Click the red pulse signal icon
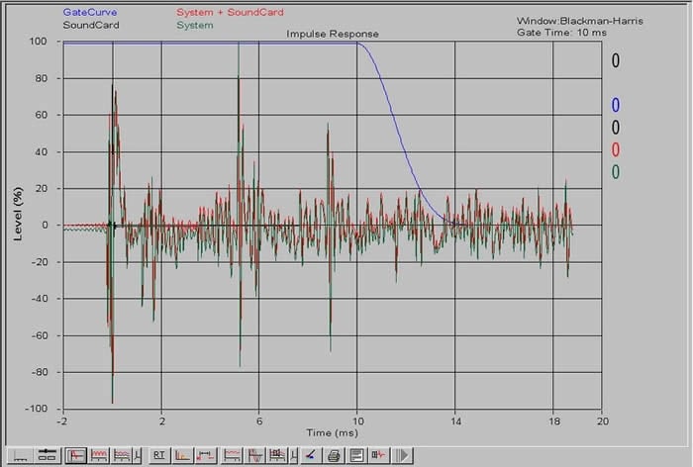The width and height of the screenshot is (693, 467). pos(379,455)
